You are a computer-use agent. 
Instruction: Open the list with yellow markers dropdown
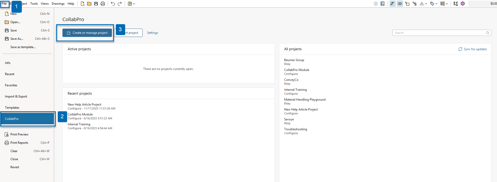(444, 4)
